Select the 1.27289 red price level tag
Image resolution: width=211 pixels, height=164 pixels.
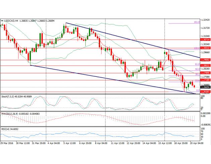click(x=205, y=80)
